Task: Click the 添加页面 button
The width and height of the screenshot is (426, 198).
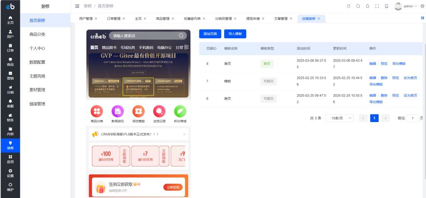Action: tap(210, 34)
